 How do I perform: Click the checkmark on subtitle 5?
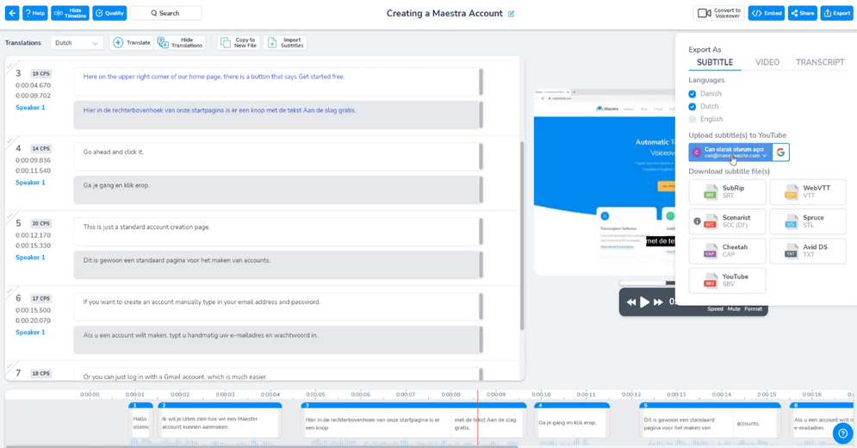click(x=11, y=216)
